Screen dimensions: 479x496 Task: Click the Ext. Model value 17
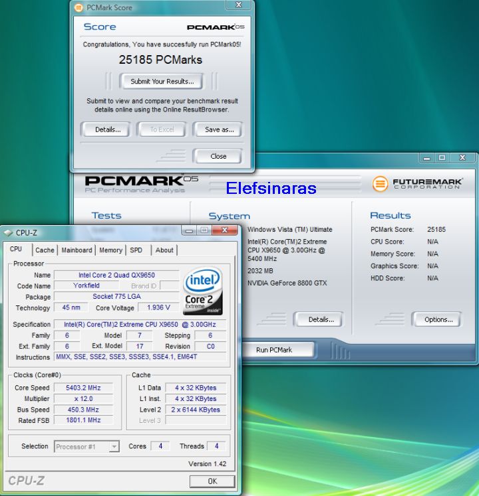pos(140,346)
